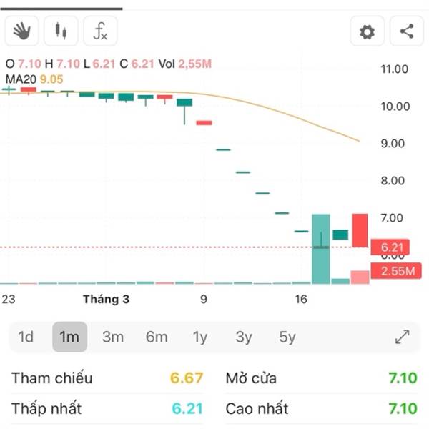The height and width of the screenshot is (429, 429).
Task: Tap the share icon
Action: tap(407, 31)
